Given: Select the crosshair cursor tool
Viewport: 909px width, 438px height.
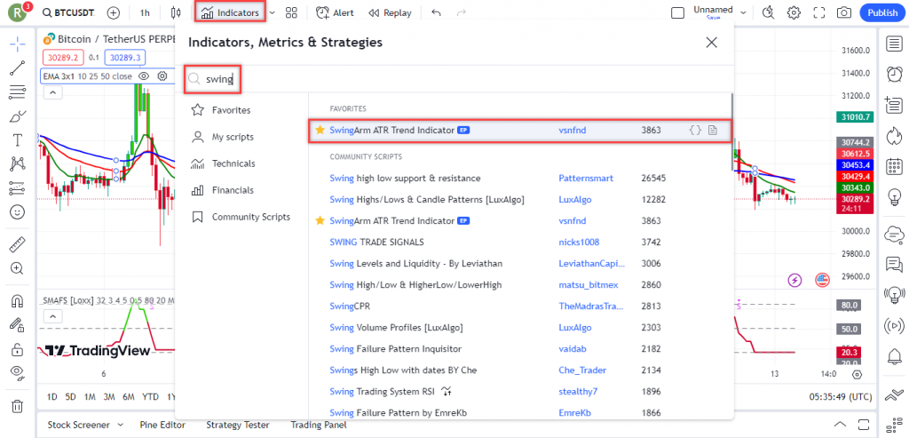Looking at the screenshot, I should (17, 44).
